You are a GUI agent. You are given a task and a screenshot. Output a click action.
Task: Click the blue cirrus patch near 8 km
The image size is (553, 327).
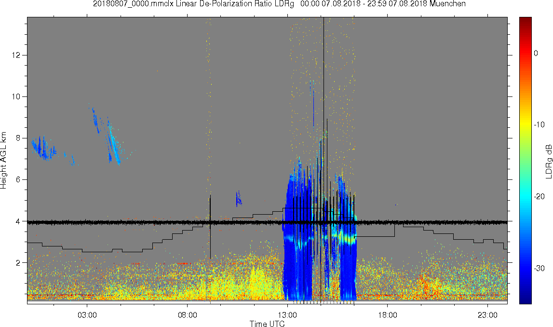[x=43, y=148]
